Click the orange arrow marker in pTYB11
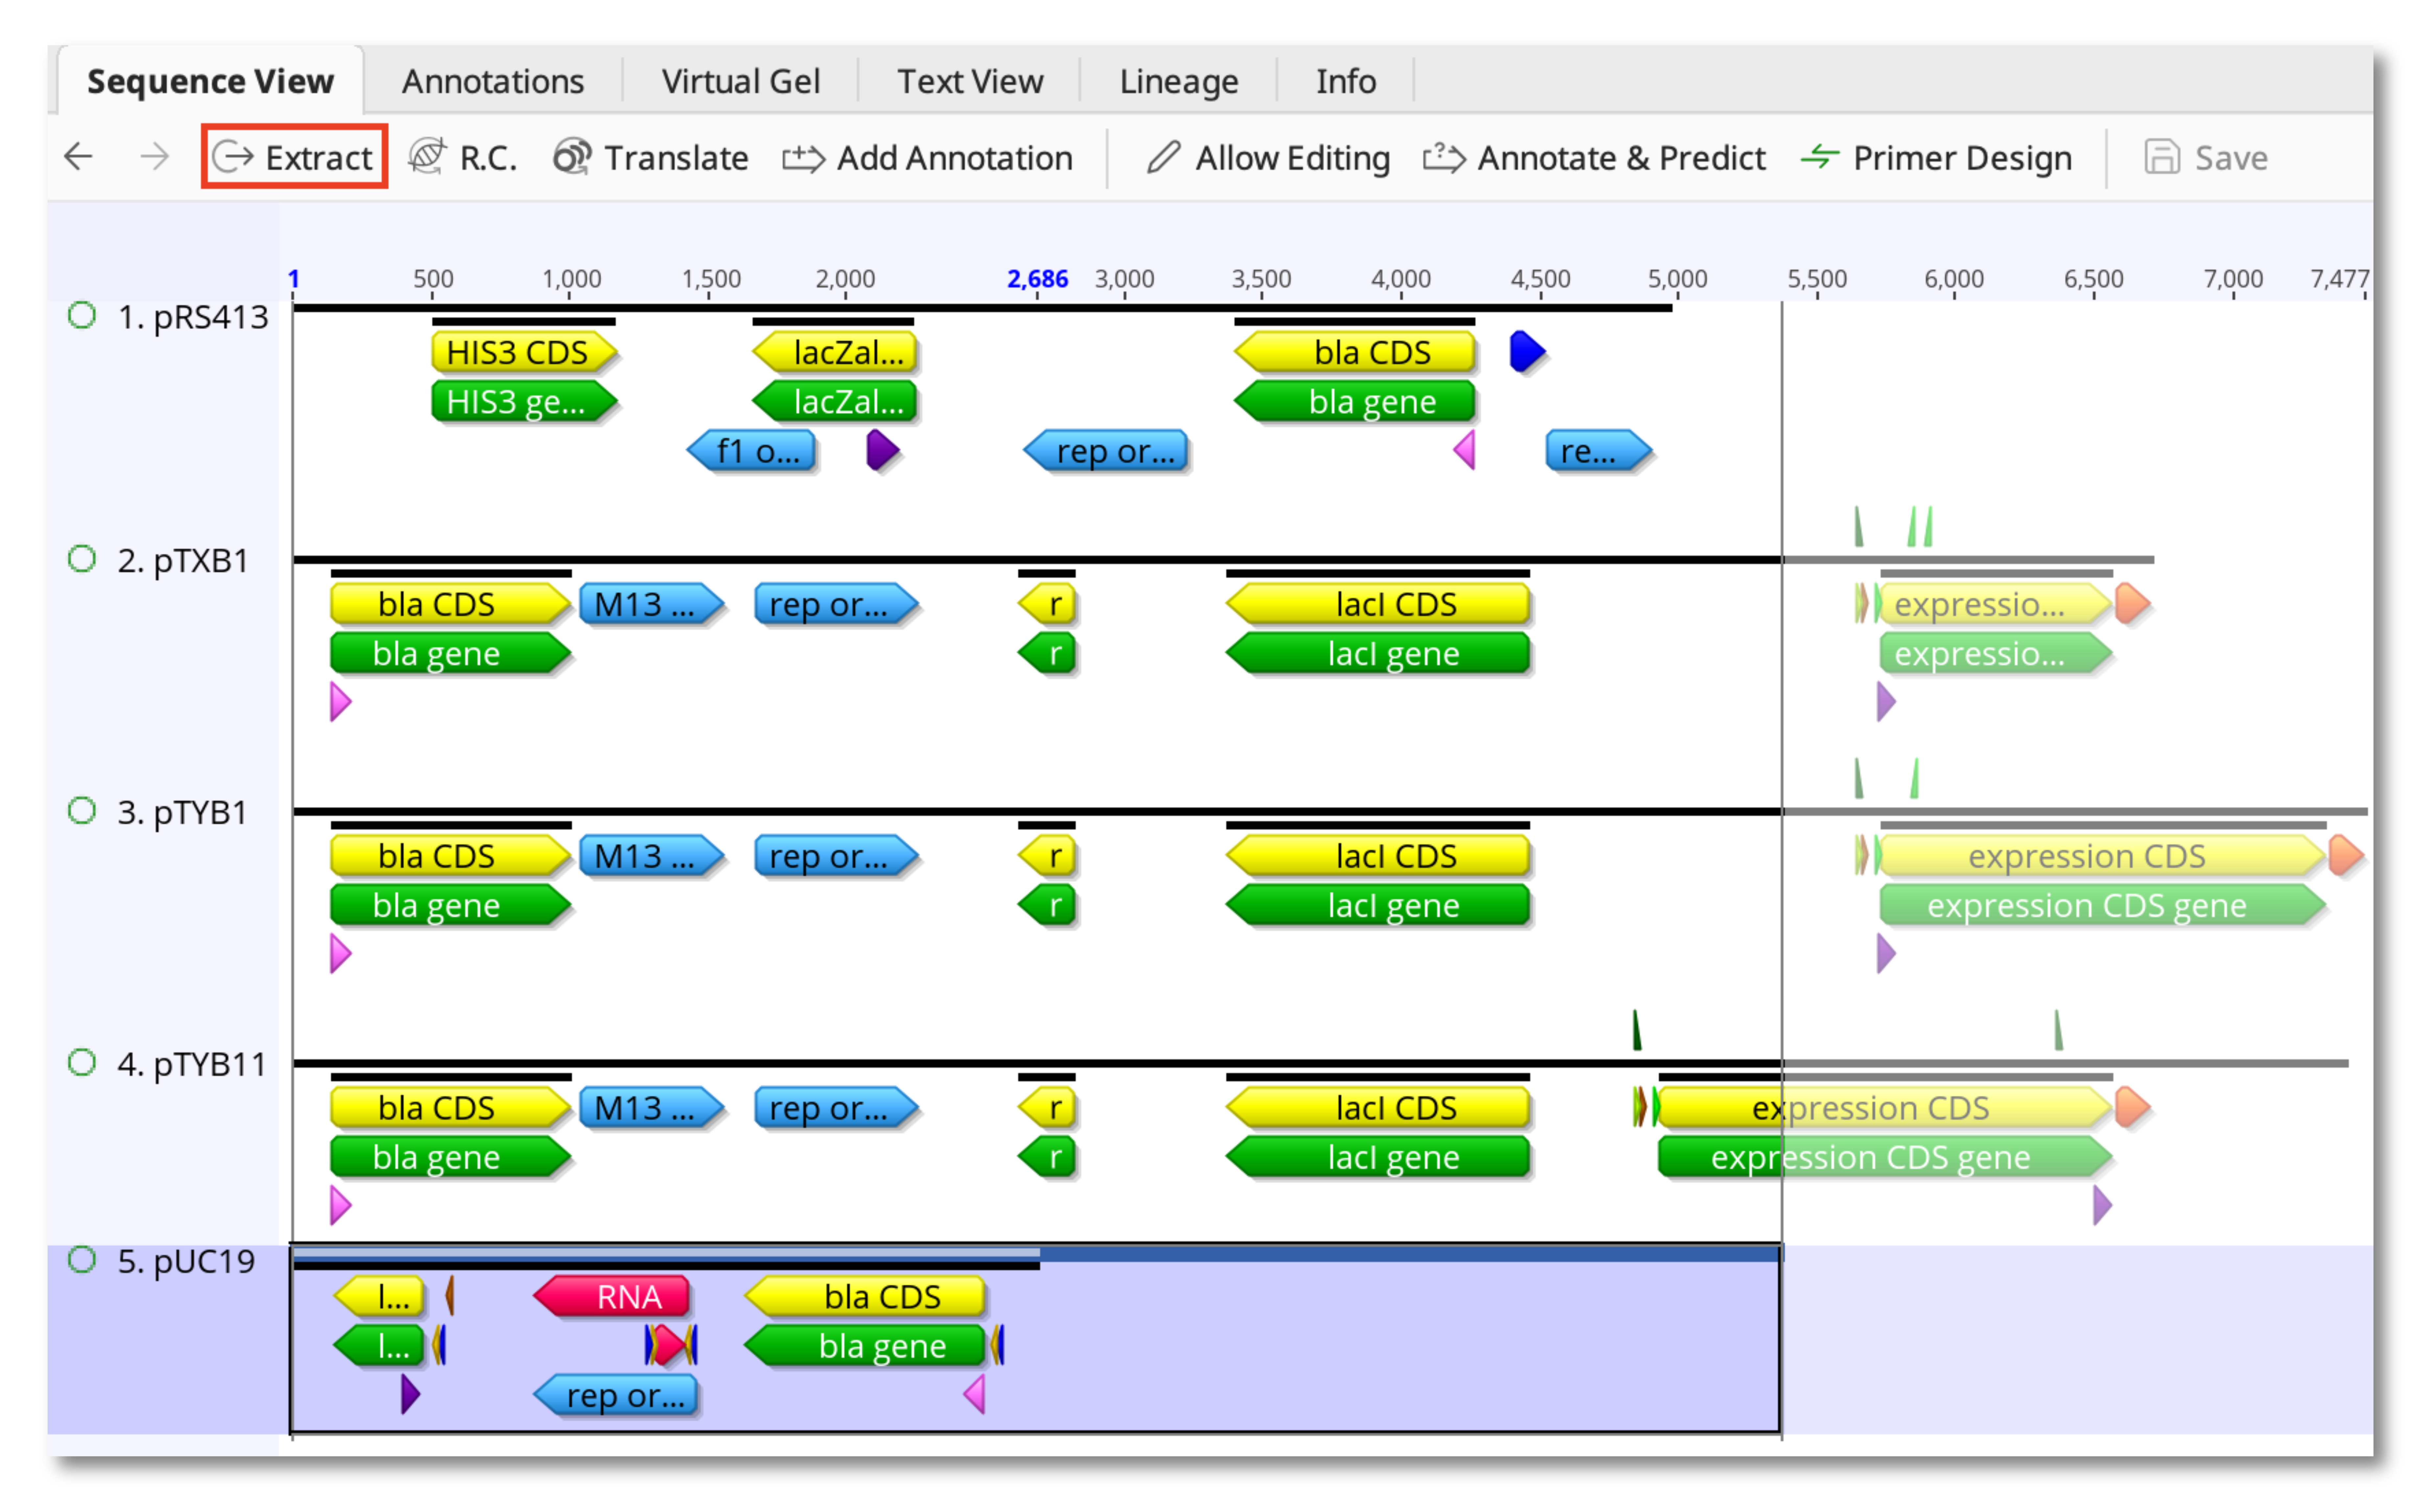This screenshot has height=1512, width=2428. click(x=2133, y=1108)
